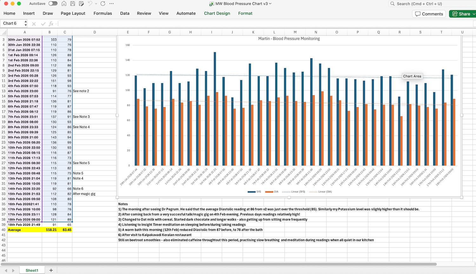476x274 pixels.
Task: Select the Sheet1 tab
Action: tap(32, 270)
